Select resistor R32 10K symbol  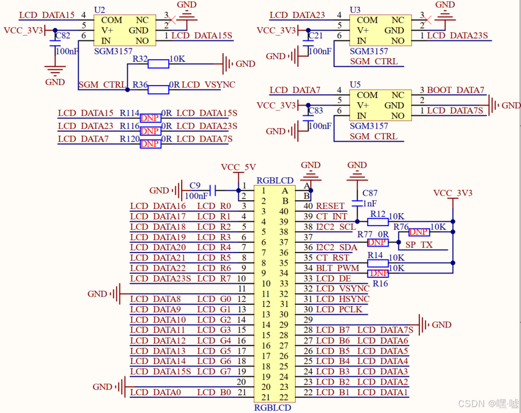point(158,64)
